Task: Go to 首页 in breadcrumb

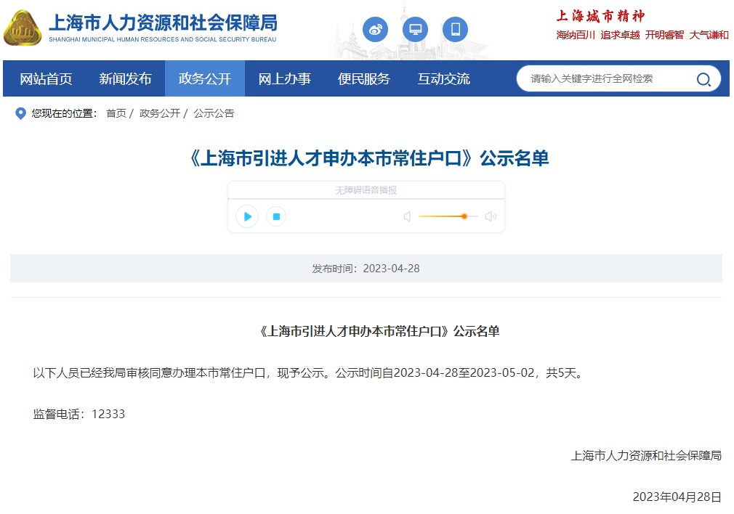Action: (116, 113)
